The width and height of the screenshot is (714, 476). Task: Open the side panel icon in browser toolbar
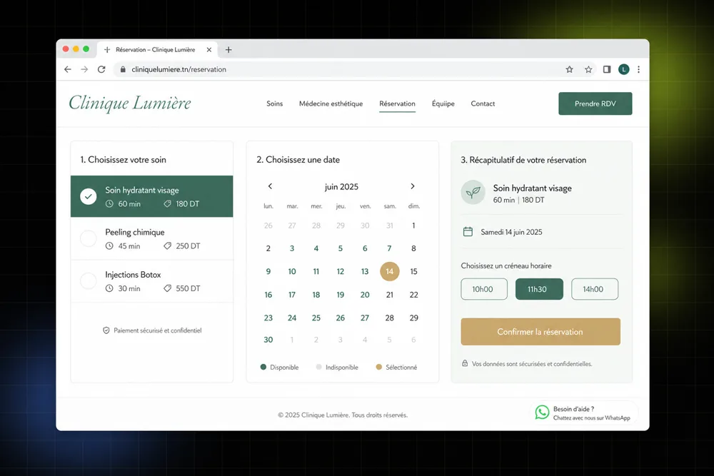(x=606, y=69)
